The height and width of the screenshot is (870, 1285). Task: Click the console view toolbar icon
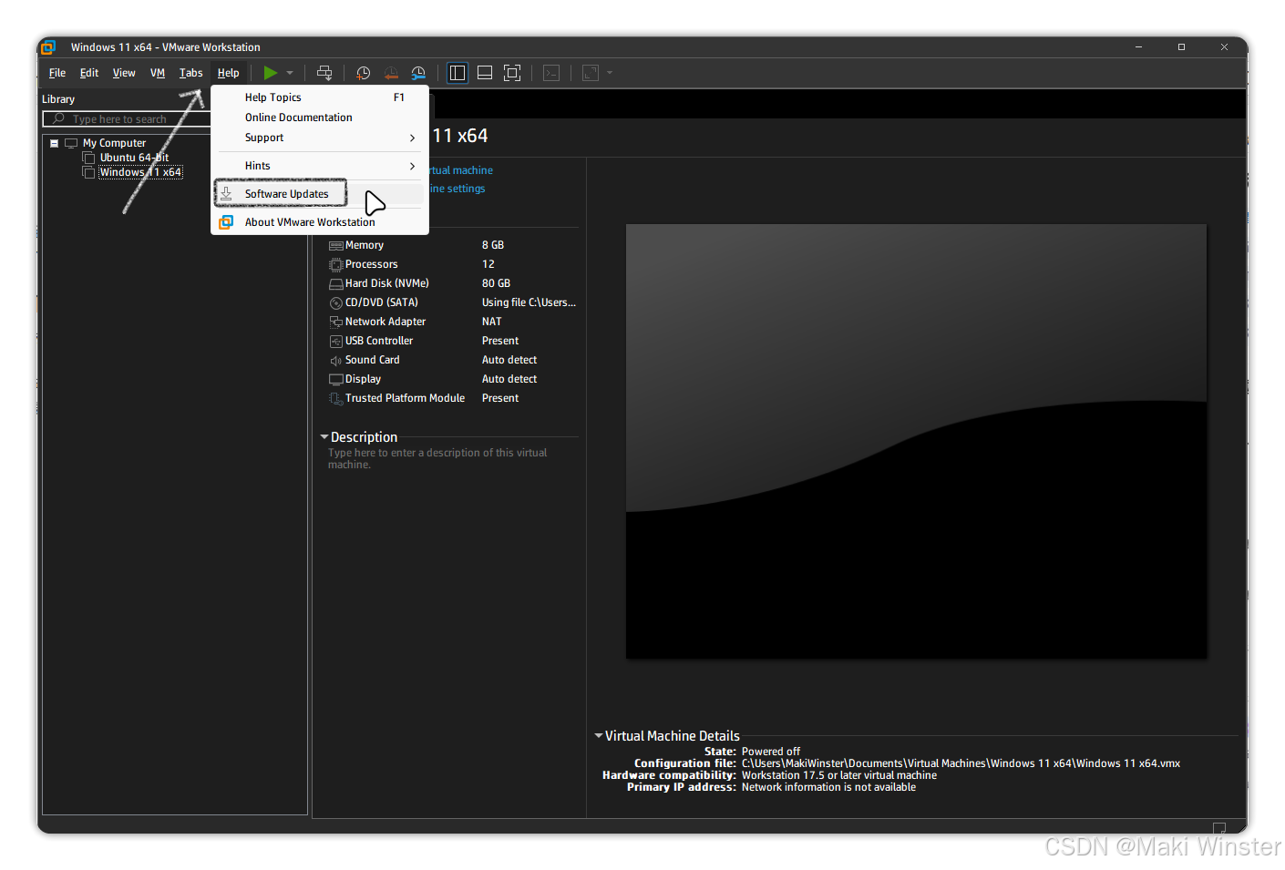551,73
